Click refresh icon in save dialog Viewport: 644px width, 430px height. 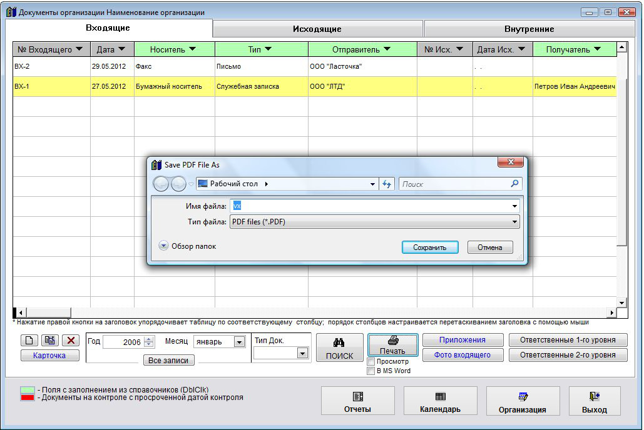pyautogui.click(x=387, y=184)
